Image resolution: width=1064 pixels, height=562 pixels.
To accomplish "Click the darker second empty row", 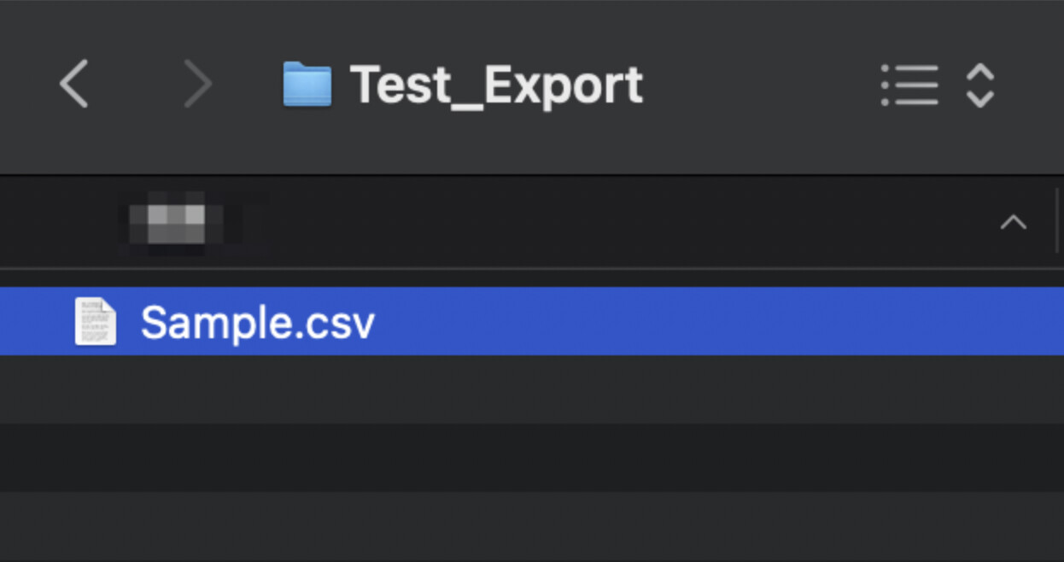I will [x=531, y=457].
